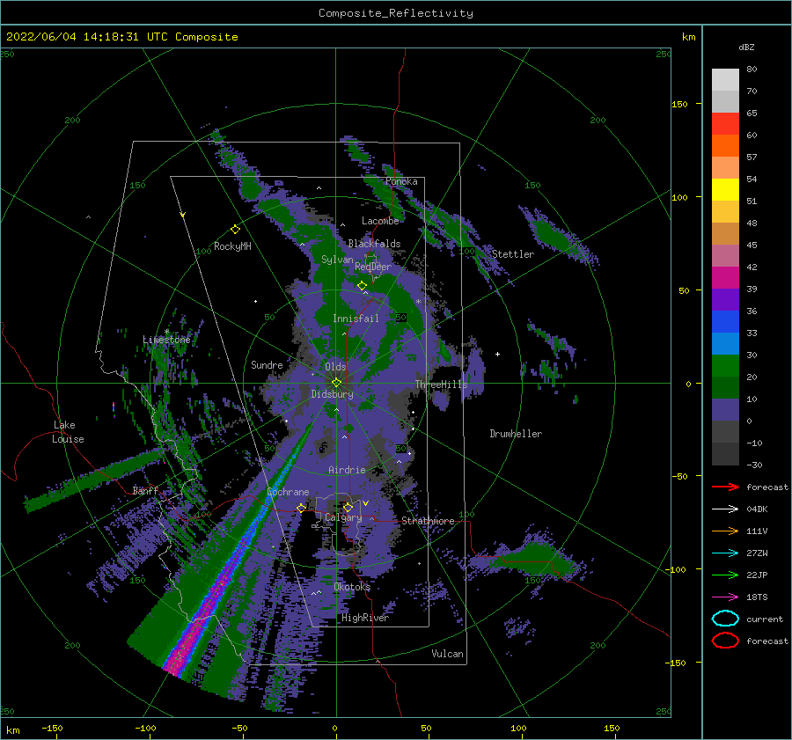Click the RockyMH label
Image resolution: width=792 pixels, height=740 pixels.
(x=232, y=246)
